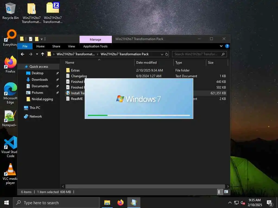Open NvidiaLogging folder in the navigation pane
Image resolution: width=278 pixels, height=208 pixels.
pos(42,99)
